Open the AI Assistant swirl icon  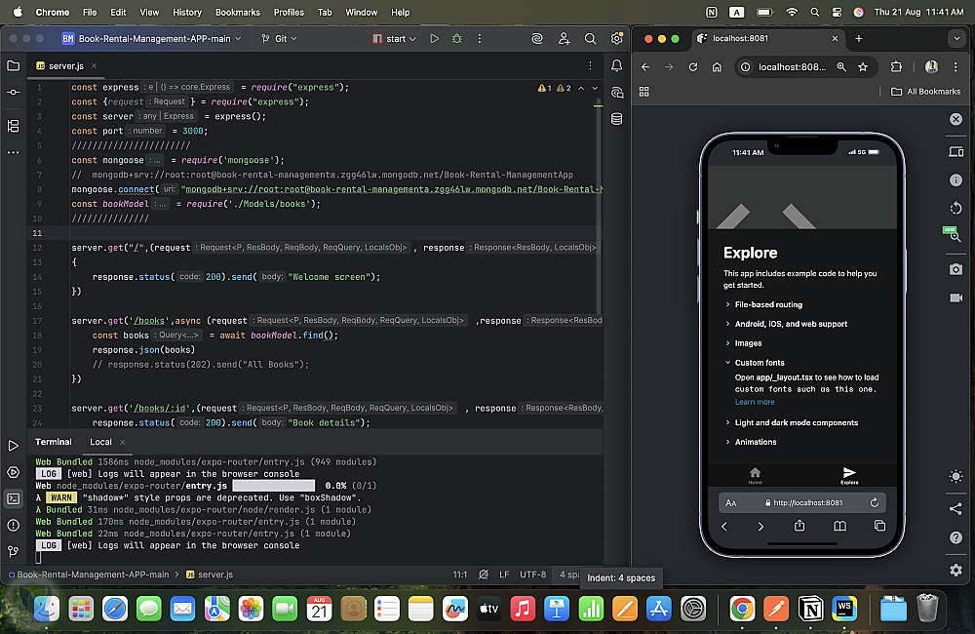[x=537, y=39]
